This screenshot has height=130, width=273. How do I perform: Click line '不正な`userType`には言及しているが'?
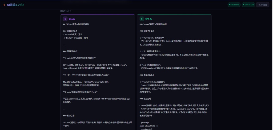[x=97, y=99]
